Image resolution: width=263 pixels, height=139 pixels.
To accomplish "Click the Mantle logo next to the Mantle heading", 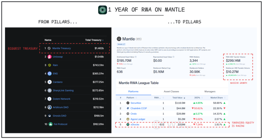I will coord(119,39).
